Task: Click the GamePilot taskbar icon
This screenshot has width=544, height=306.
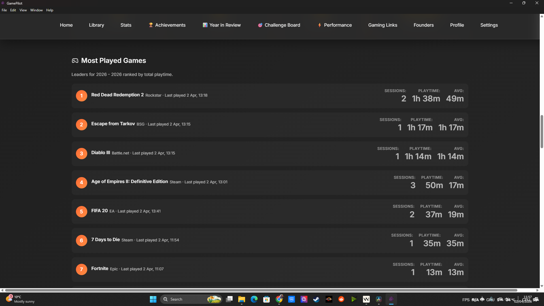Action: point(391,299)
